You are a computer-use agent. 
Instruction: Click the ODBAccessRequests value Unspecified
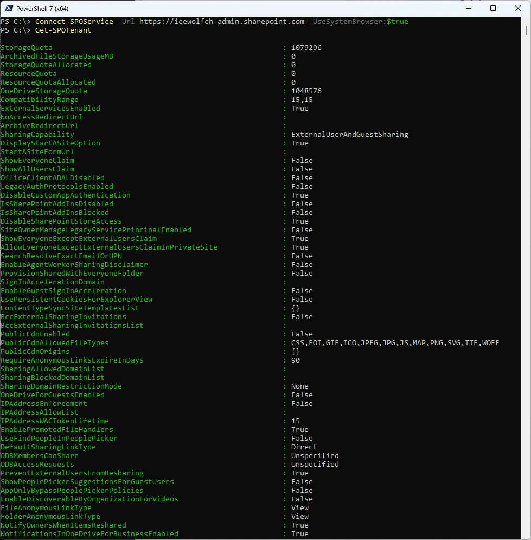315,464
